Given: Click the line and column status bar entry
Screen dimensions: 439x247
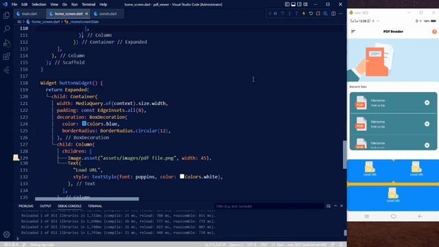Looking at the screenshot, I should (x=215, y=245).
